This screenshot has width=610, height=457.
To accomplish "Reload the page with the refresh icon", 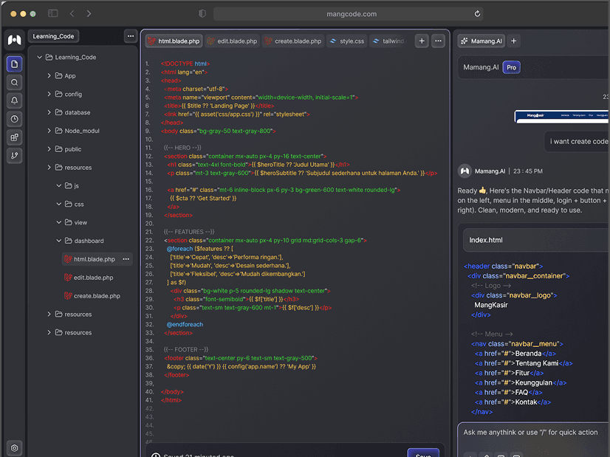I will (477, 13).
